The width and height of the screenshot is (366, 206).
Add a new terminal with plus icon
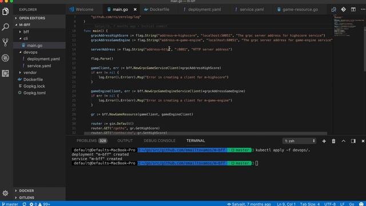click(x=324, y=141)
